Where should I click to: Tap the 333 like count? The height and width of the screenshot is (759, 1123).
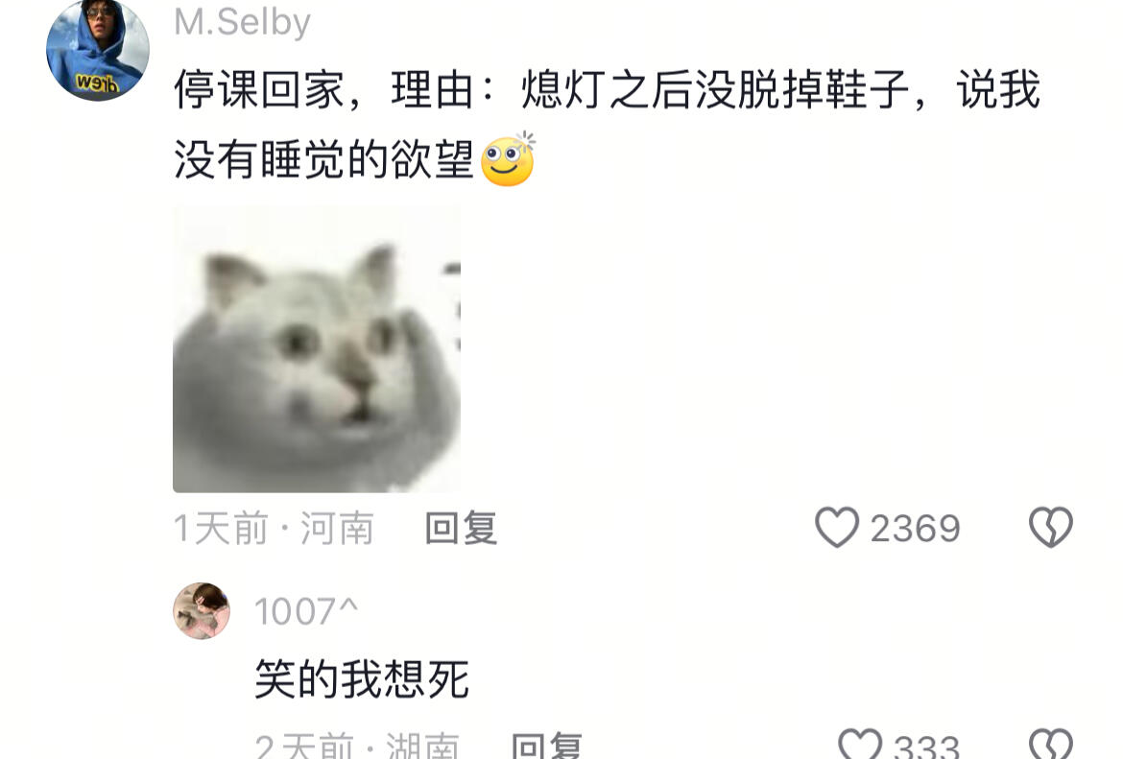coord(927,747)
